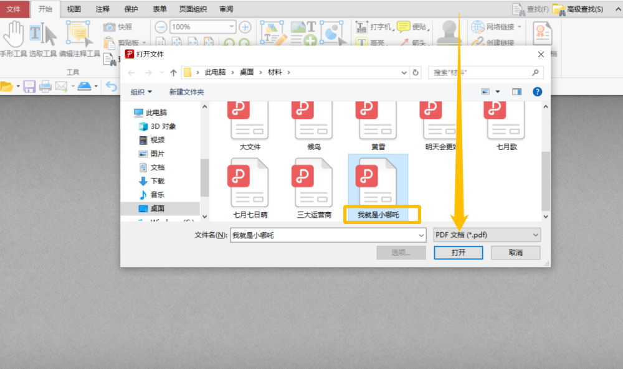Open the view mode options dropdown arrow

tap(497, 91)
